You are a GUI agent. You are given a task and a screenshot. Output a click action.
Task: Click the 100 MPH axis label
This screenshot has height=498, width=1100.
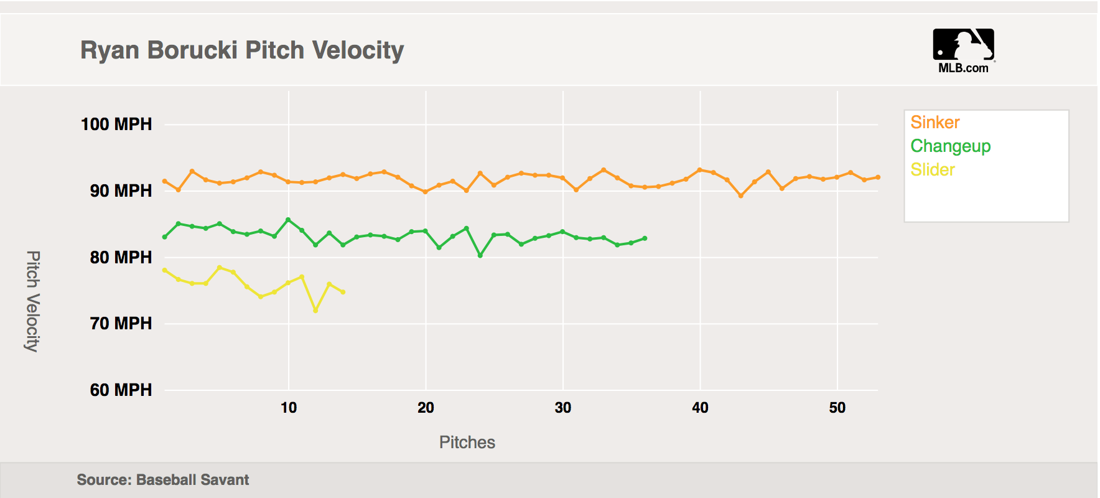(116, 124)
